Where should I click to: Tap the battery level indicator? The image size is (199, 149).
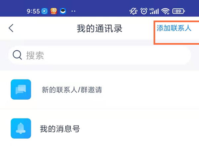(x=179, y=11)
